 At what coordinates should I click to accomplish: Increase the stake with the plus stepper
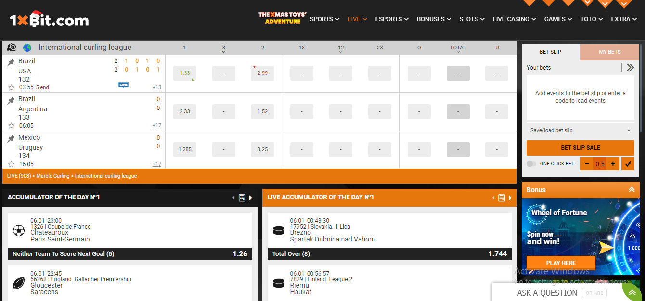tap(613, 164)
